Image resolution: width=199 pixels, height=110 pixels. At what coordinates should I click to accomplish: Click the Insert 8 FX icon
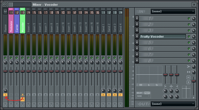click(51, 99)
